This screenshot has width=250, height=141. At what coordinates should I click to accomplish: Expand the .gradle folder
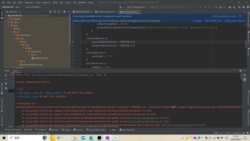(8, 19)
